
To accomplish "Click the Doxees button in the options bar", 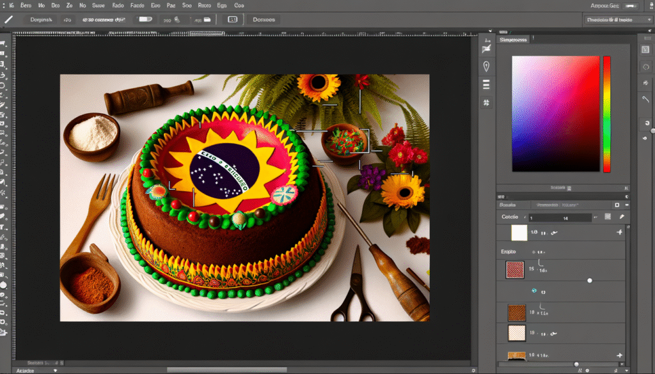I will pos(264,20).
